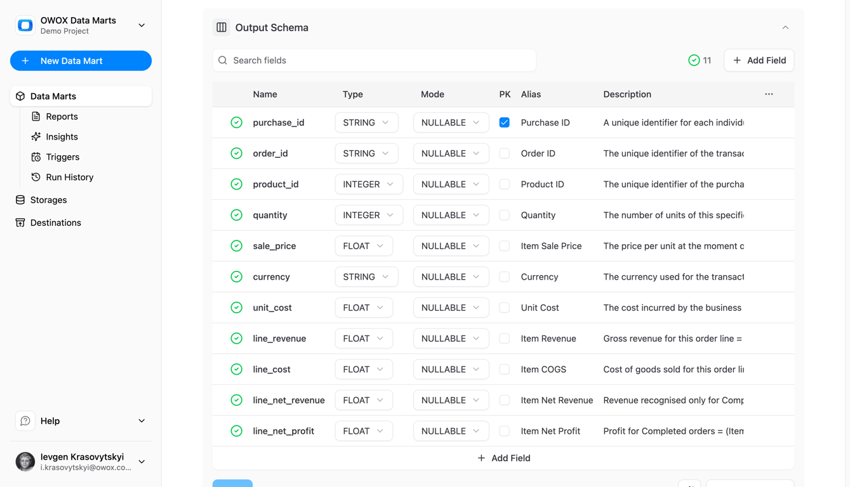Click the Output Schema columns icon
850x487 pixels.
coord(222,27)
